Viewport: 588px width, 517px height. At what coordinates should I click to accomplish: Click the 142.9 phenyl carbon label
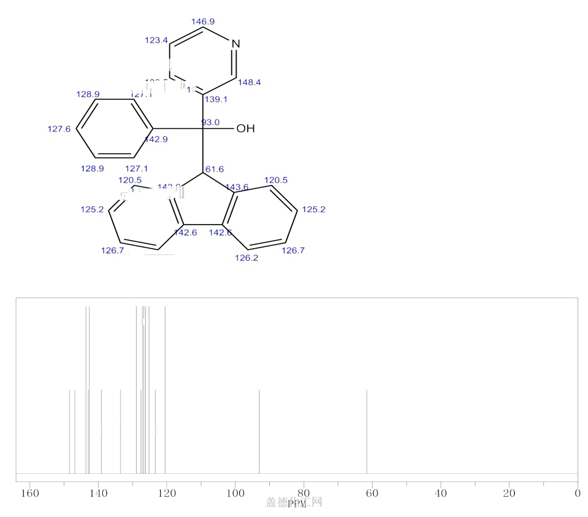156,139
